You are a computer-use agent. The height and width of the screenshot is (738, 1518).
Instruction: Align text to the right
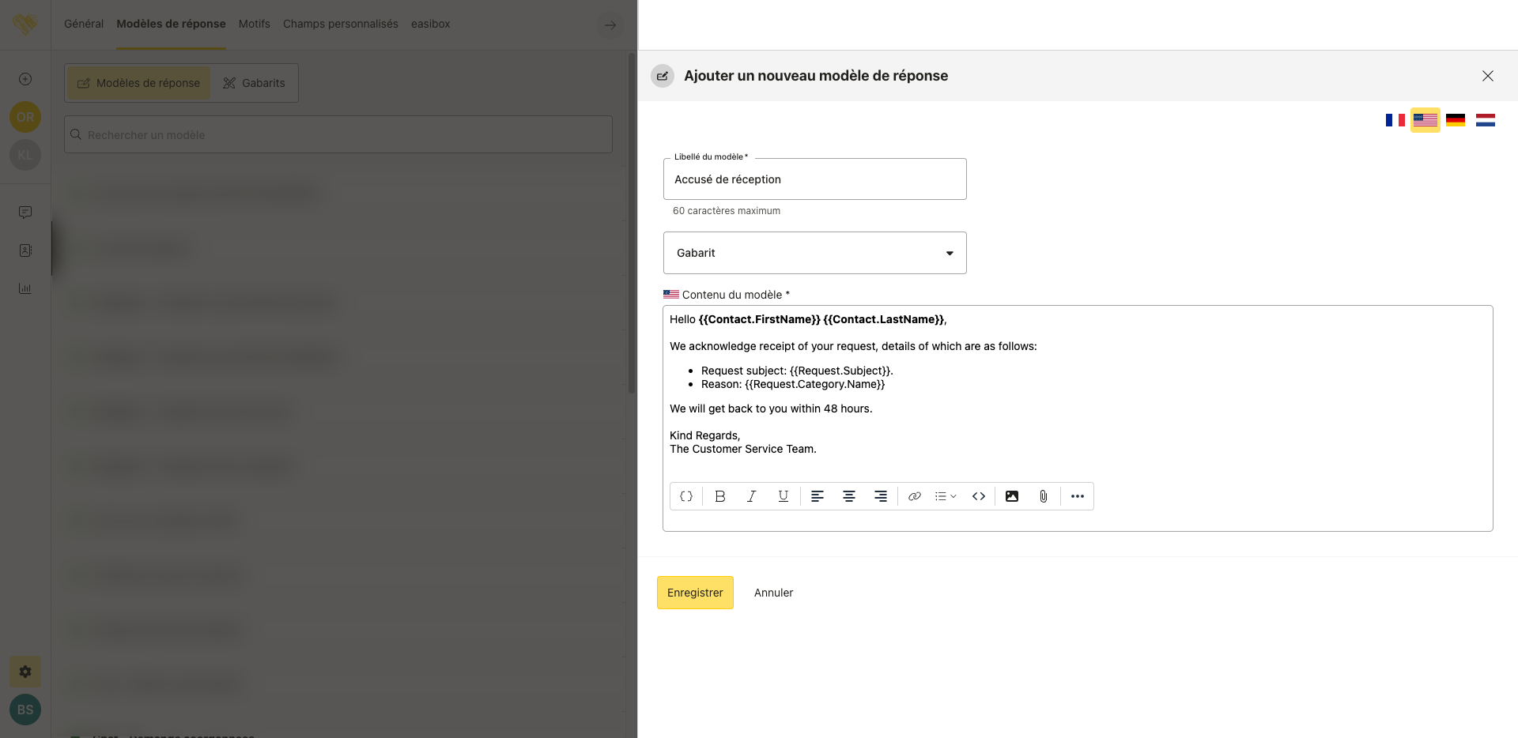click(x=881, y=496)
